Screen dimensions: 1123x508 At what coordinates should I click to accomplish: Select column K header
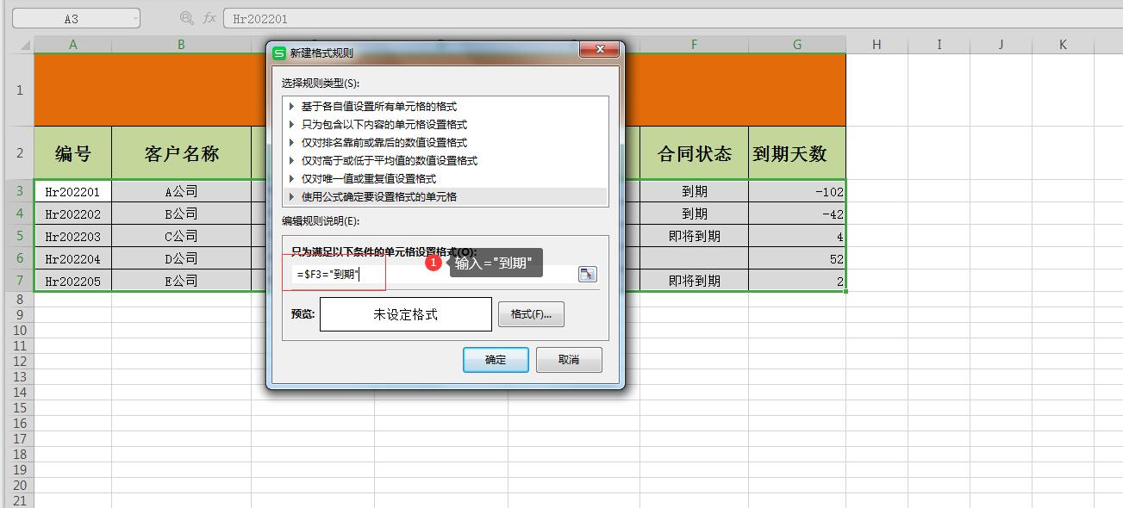pyautogui.click(x=1063, y=45)
